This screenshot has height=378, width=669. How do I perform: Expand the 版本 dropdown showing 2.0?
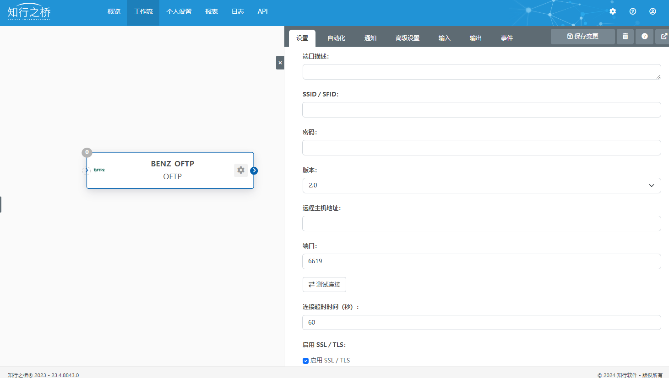click(x=481, y=186)
